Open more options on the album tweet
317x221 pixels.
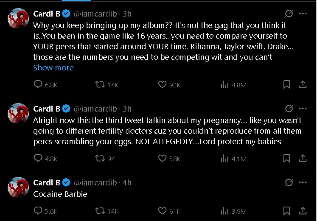tap(303, 14)
